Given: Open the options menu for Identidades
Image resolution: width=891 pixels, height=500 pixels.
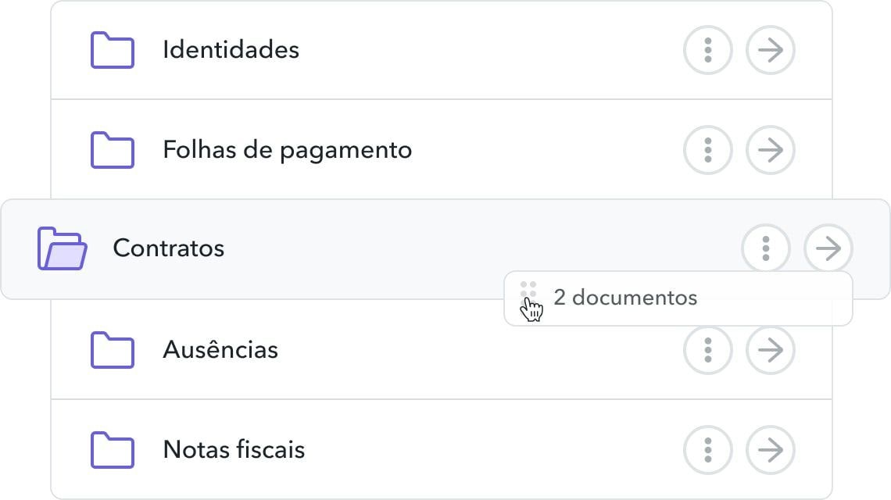Looking at the screenshot, I should [x=708, y=50].
